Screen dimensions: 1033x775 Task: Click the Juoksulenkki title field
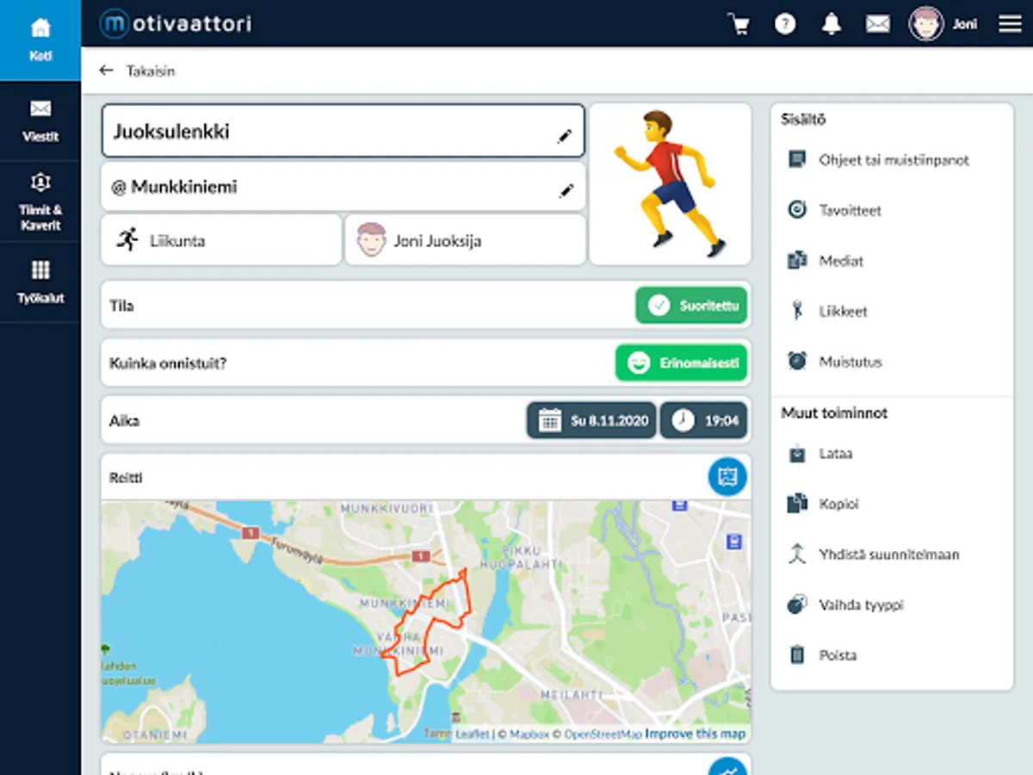343,131
